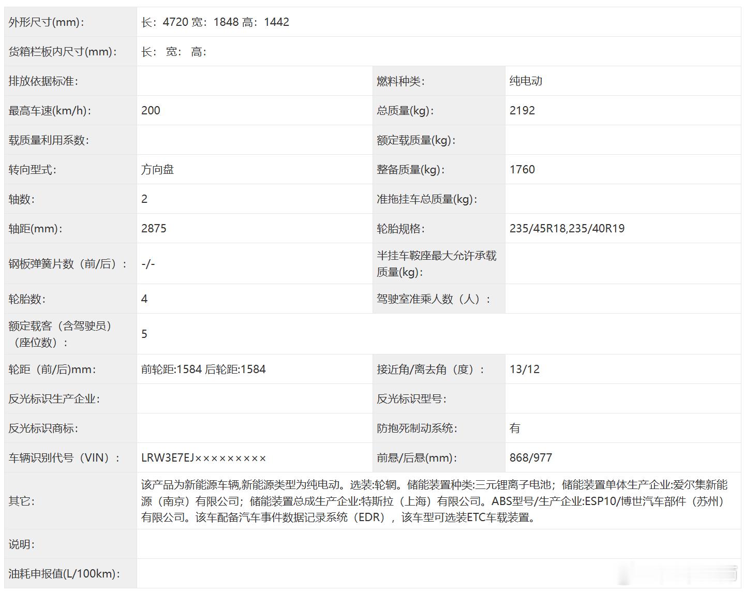This screenshot has width=744, height=592.
Task: Click the 载质量利用系数 label
Action: point(49,140)
